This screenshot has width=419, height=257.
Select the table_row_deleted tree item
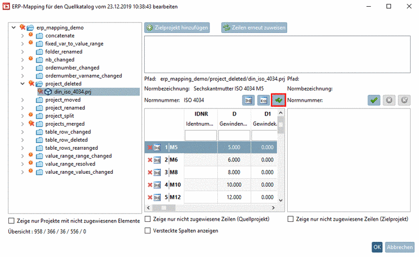66,140
